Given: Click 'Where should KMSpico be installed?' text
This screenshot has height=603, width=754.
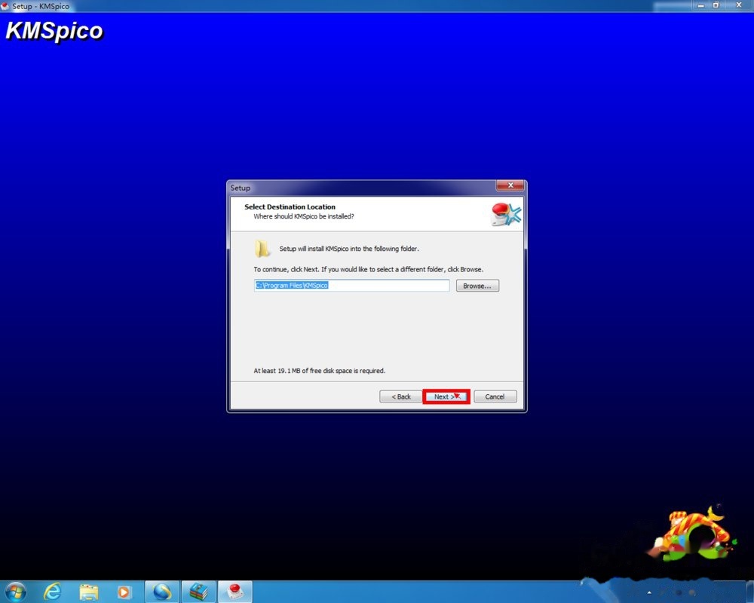Looking at the screenshot, I should (303, 216).
